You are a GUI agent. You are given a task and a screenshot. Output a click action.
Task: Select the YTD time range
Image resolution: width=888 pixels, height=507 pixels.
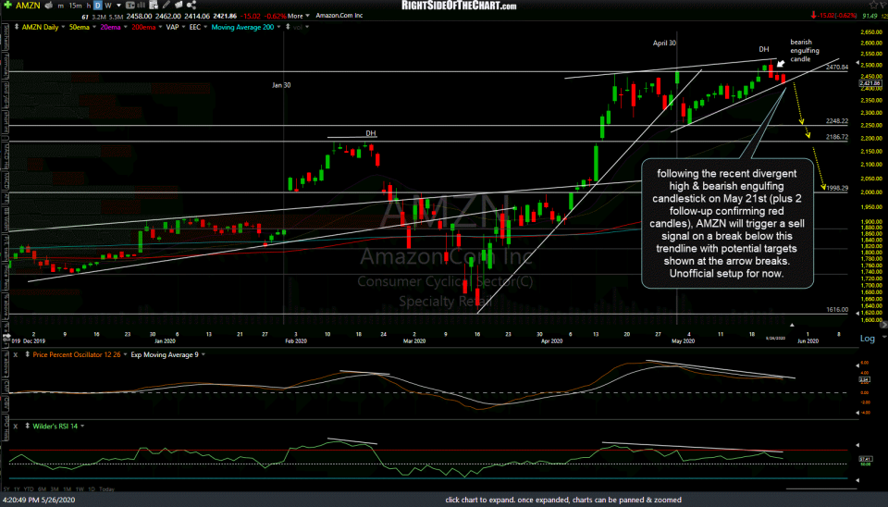(29, 488)
